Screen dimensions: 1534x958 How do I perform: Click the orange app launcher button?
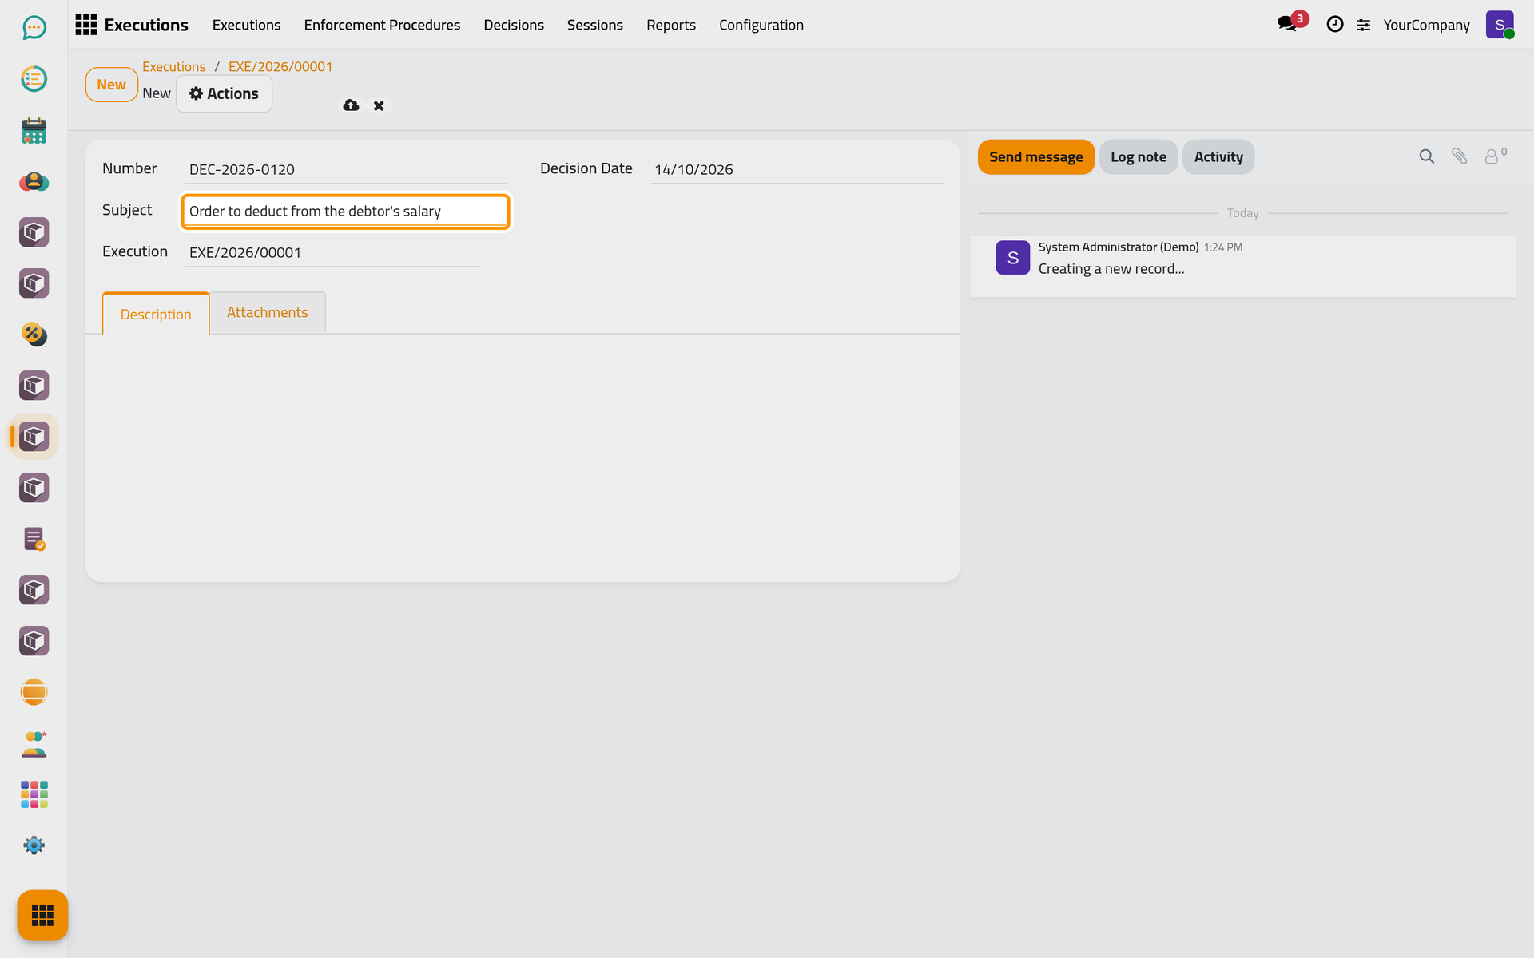(x=42, y=915)
